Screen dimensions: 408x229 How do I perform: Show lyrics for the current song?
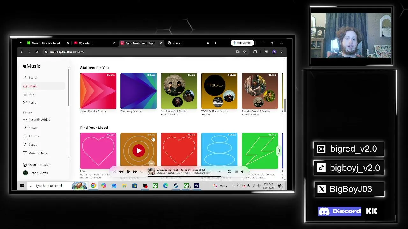[x=229, y=172]
